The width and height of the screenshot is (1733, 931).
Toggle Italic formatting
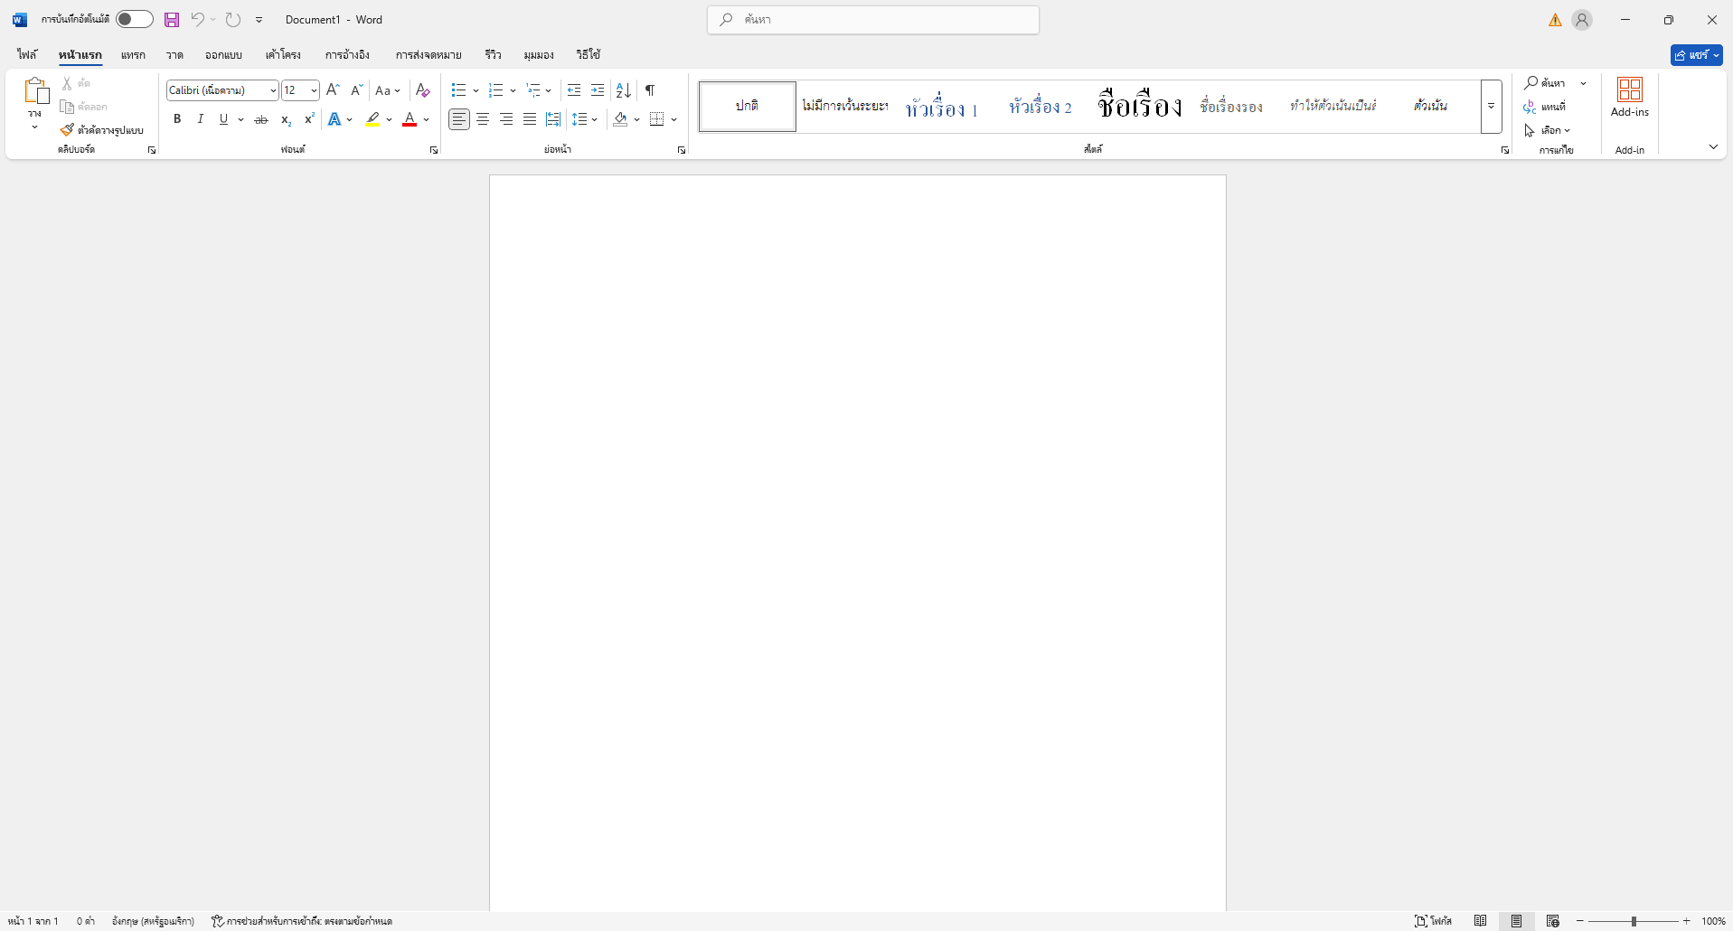tap(201, 119)
